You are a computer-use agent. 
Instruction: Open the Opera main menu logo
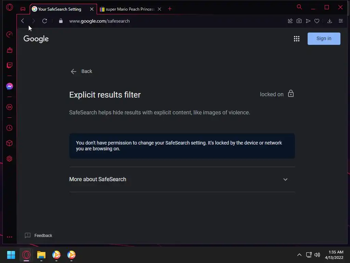click(x=10, y=8)
